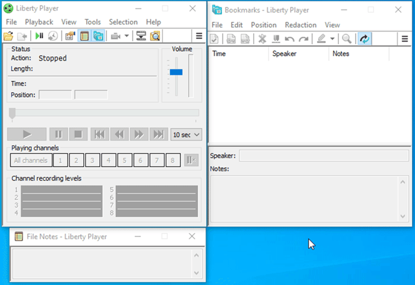
Task: Click the greyed close file icon next to open folder
Action: click(22, 36)
